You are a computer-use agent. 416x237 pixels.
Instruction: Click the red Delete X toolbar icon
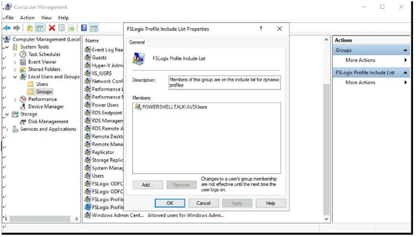(52, 27)
